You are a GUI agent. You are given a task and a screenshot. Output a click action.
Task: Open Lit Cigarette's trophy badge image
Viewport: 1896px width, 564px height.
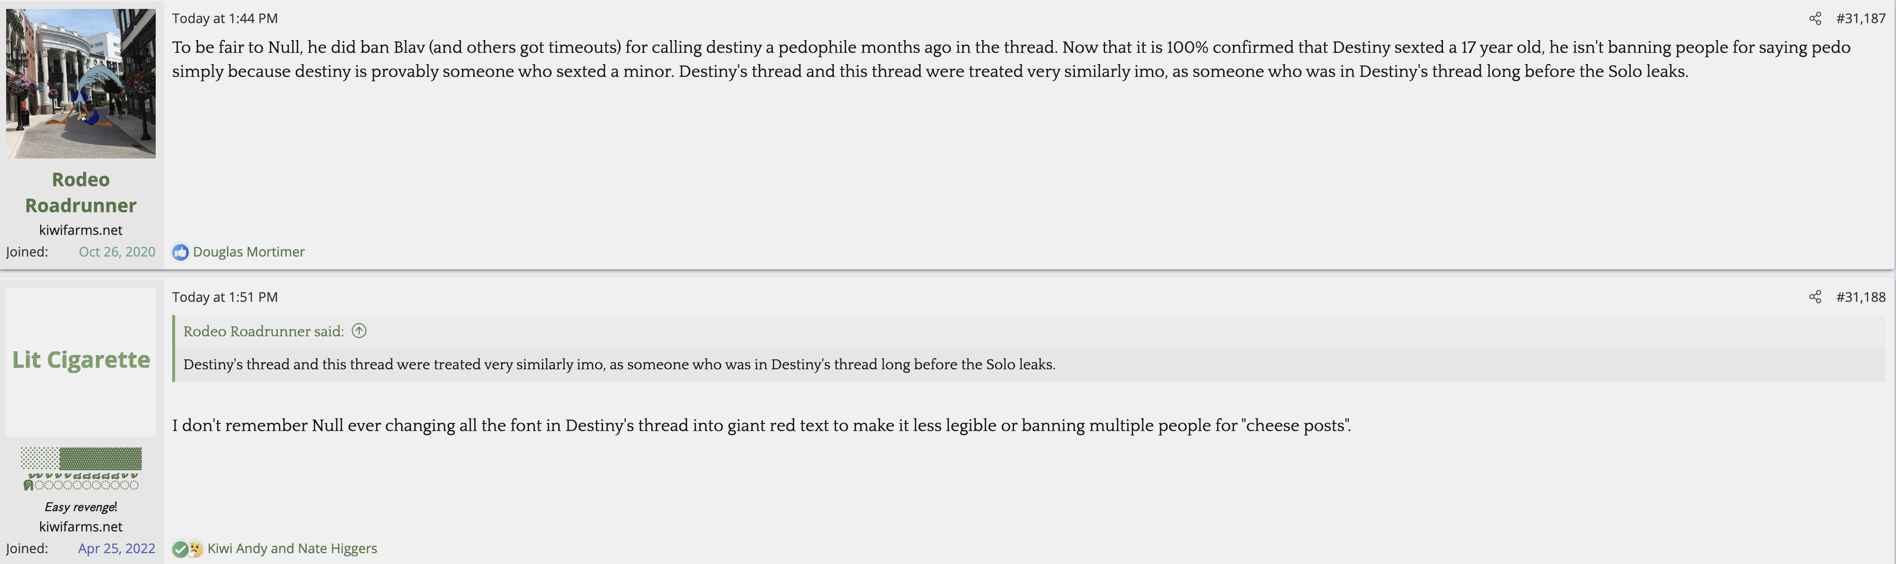click(81, 468)
